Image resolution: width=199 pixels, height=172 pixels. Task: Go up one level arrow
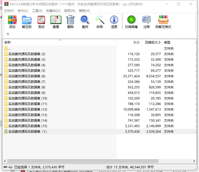[x=8, y=34]
